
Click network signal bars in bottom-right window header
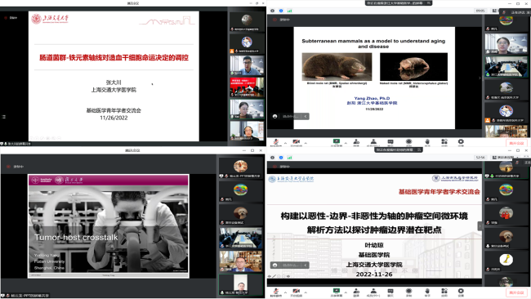coord(289,158)
